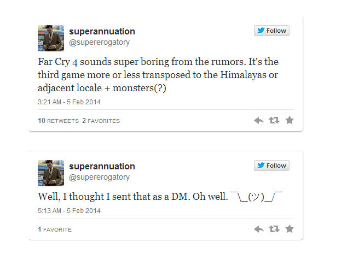
Task: Open avatar on the DM mistake tweet
Action: (51, 172)
